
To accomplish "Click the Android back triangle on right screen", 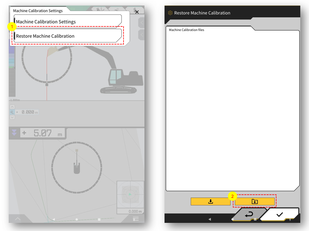I will [x=210, y=219].
